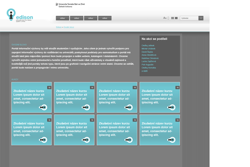This screenshot has height=167, width=250.
Task: Click the Edison lightbulb logo
Action: [x=11, y=15]
